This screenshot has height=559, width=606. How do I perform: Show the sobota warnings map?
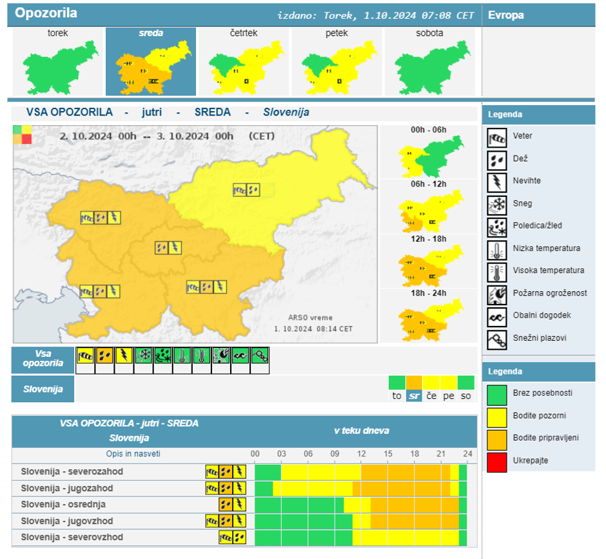pos(429,62)
